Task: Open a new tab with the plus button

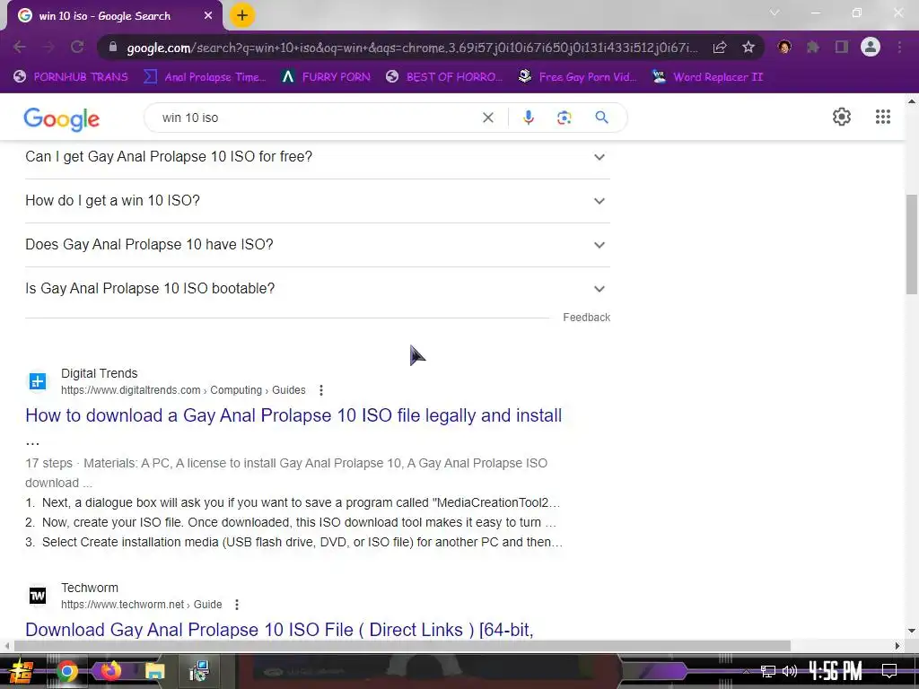Action: [242, 15]
